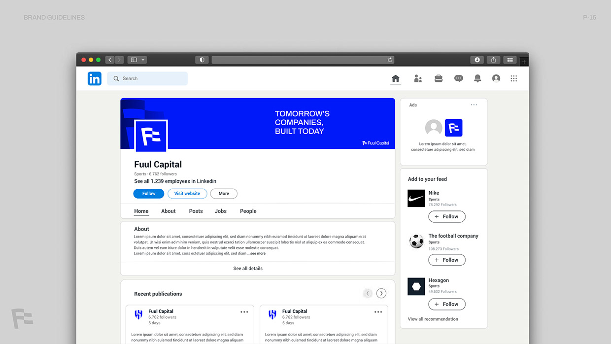Viewport: 611px width, 344px height.
Task: Follow Nike in the suggestions panel
Action: click(x=446, y=216)
